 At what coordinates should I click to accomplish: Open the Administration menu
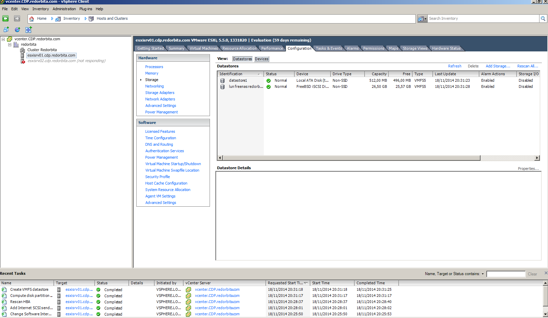64,9
